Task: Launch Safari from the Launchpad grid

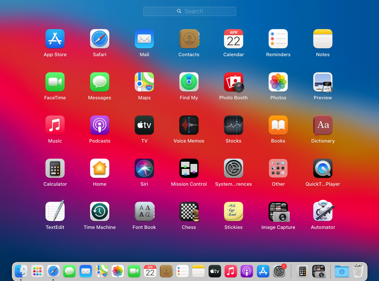Action: (x=100, y=39)
